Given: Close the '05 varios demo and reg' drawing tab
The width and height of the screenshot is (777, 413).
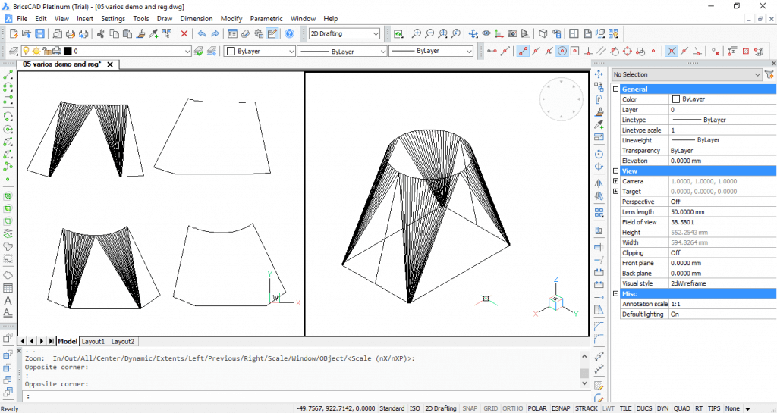Looking at the screenshot, I should coord(110,64).
